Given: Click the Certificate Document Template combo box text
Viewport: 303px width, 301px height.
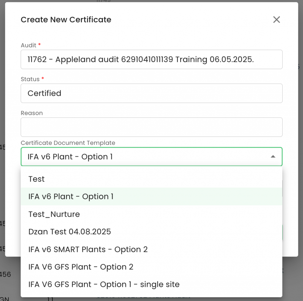Looking at the screenshot, I should click(x=70, y=157).
